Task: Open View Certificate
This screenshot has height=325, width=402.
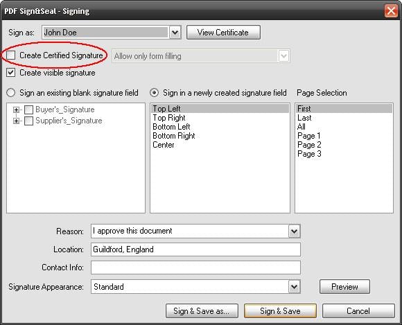Action: 223,33
